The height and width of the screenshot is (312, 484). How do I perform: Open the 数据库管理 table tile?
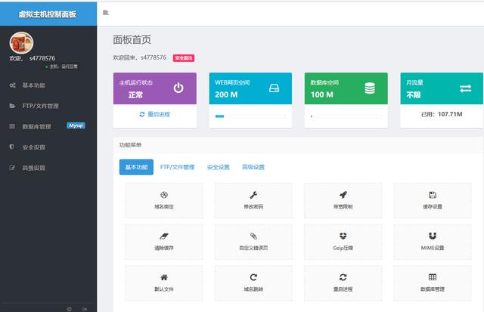[x=433, y=283]
